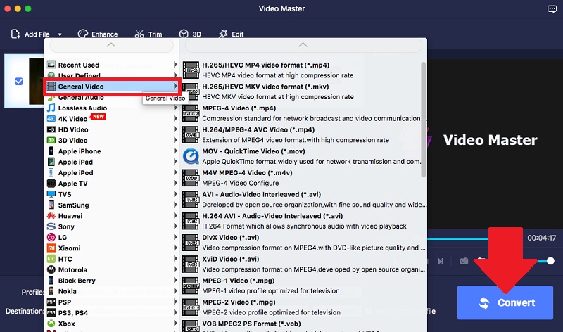
Task: Click the Apple iPhone device icon
Action: (x=51, y=151)
